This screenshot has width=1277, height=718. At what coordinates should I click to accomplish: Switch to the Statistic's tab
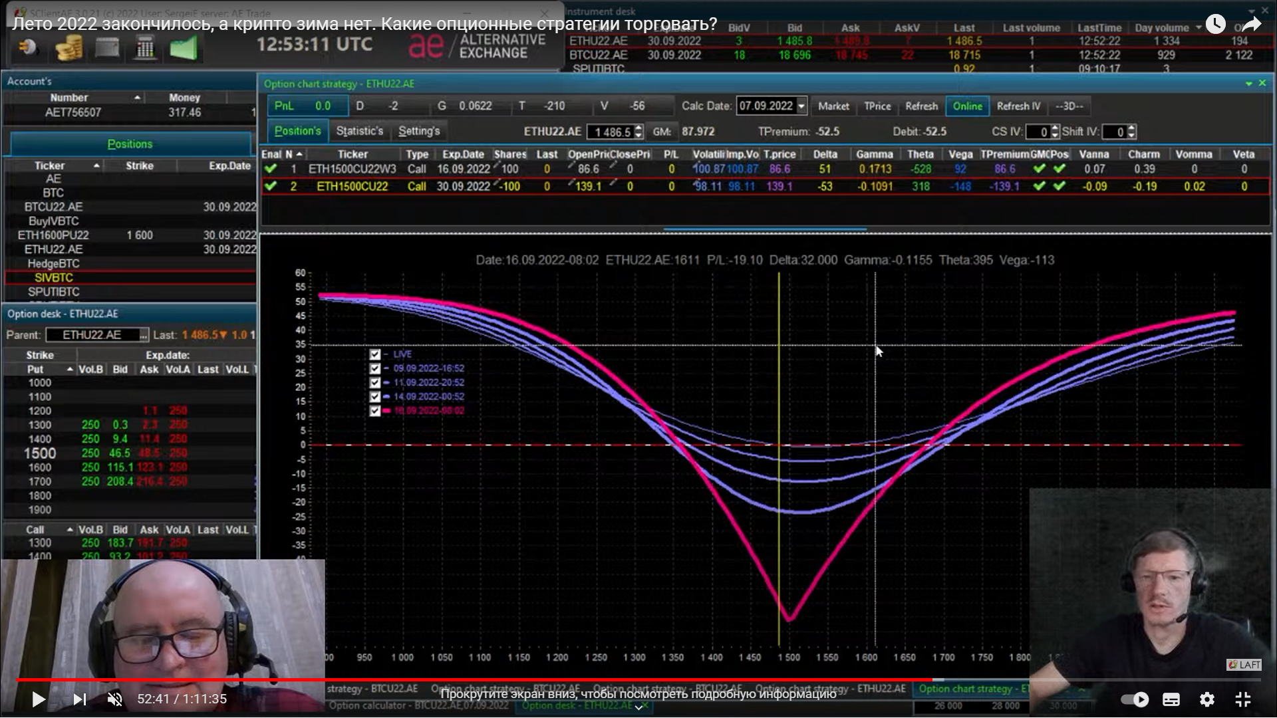pyautogui.click(x=360, y=131)
